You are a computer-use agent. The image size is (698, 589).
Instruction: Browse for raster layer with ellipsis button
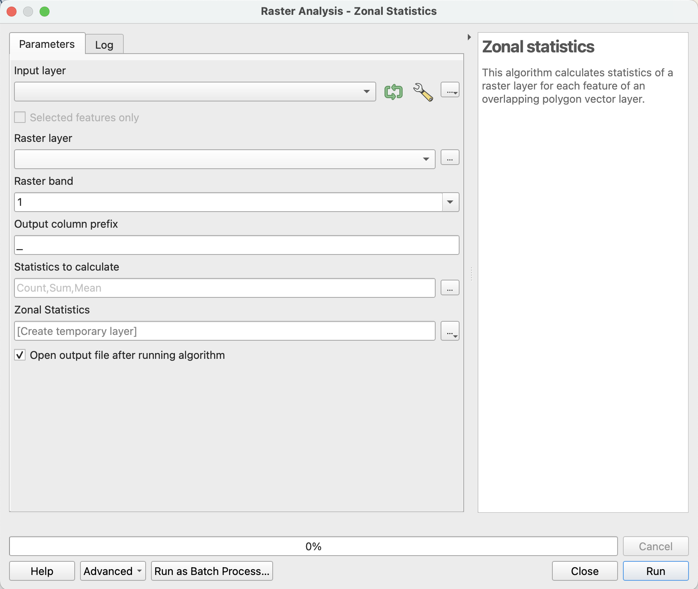point(450,158)
